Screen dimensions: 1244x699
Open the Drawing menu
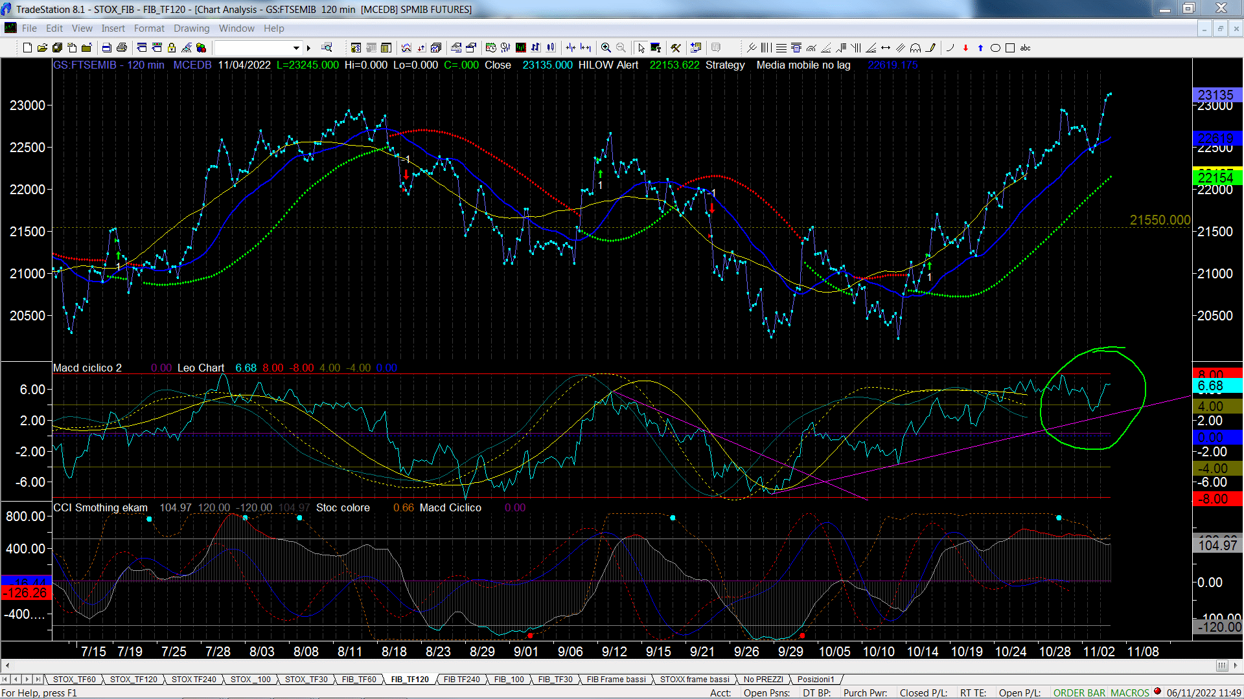191,28
